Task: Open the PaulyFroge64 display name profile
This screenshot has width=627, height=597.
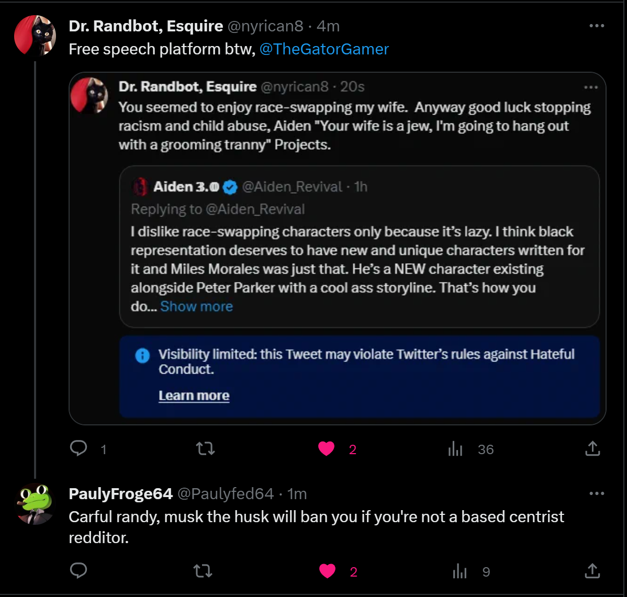Action: [120, 493]
